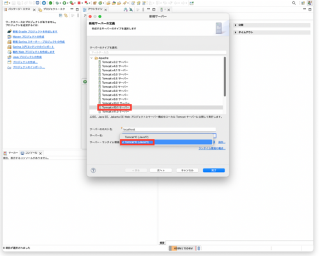The image size is (319, 256).
Task: Select Tomcat v6.0 サーバー row
Action: pos(115,83)
